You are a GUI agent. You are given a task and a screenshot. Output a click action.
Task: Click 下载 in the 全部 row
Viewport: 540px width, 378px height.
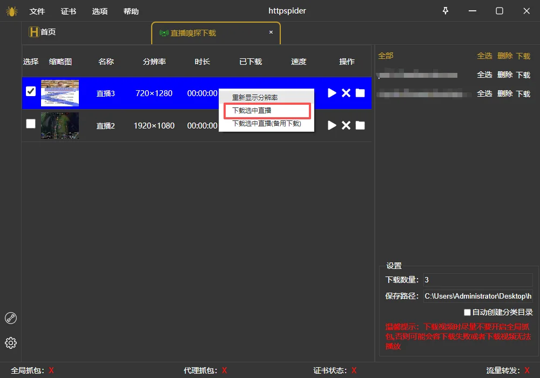pyautogui.click(x=523, y=56)
